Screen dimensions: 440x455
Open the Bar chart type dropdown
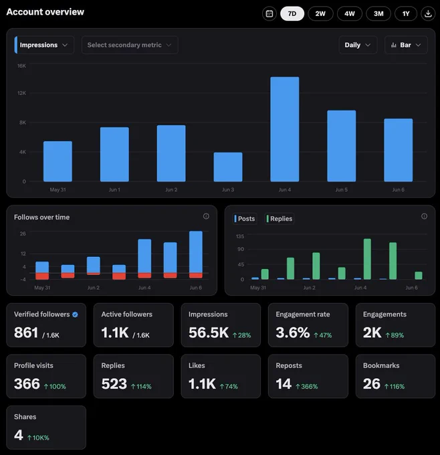pos(406,45)
